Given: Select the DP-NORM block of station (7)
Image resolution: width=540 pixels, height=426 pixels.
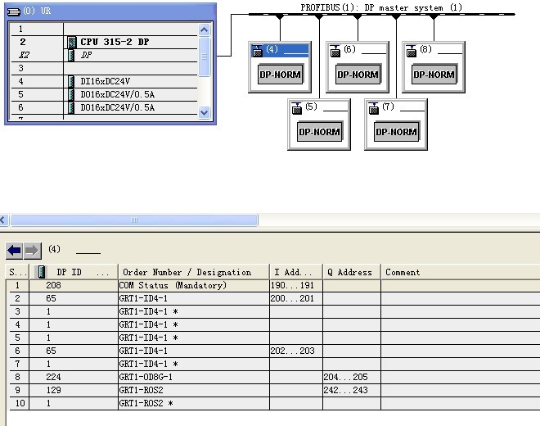Looking at the screenshot, I should (x=396, y=132).
